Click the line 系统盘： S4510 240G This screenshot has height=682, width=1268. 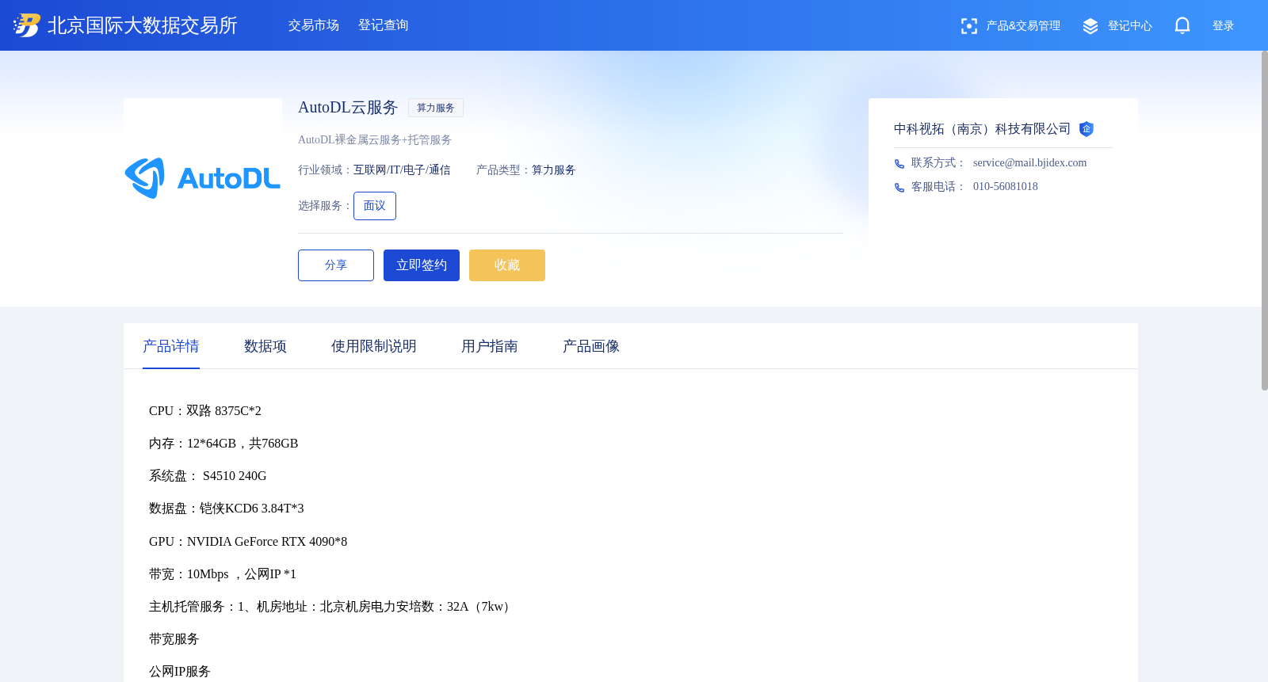point(208,476)
